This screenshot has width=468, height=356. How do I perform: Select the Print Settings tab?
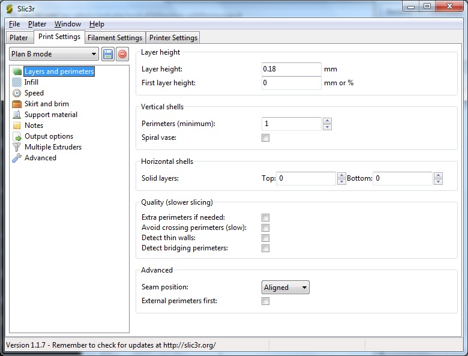pos(59,37)
